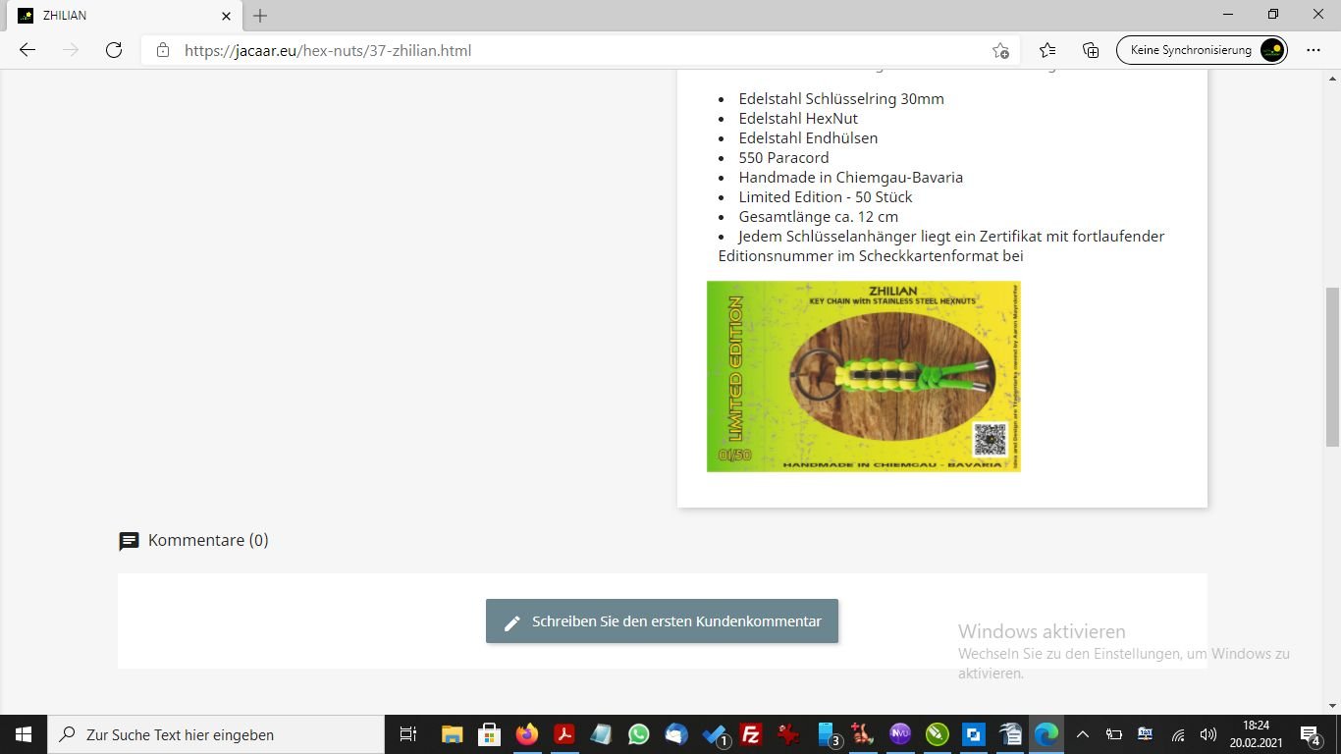
Task: Select the ZHILIAN browser tab
Action: coord(124,16)
